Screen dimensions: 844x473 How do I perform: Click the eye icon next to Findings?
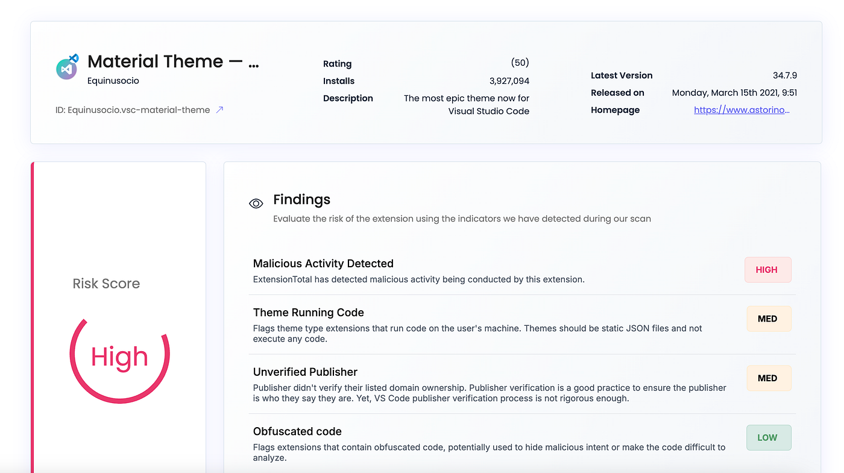click(256, 204)
